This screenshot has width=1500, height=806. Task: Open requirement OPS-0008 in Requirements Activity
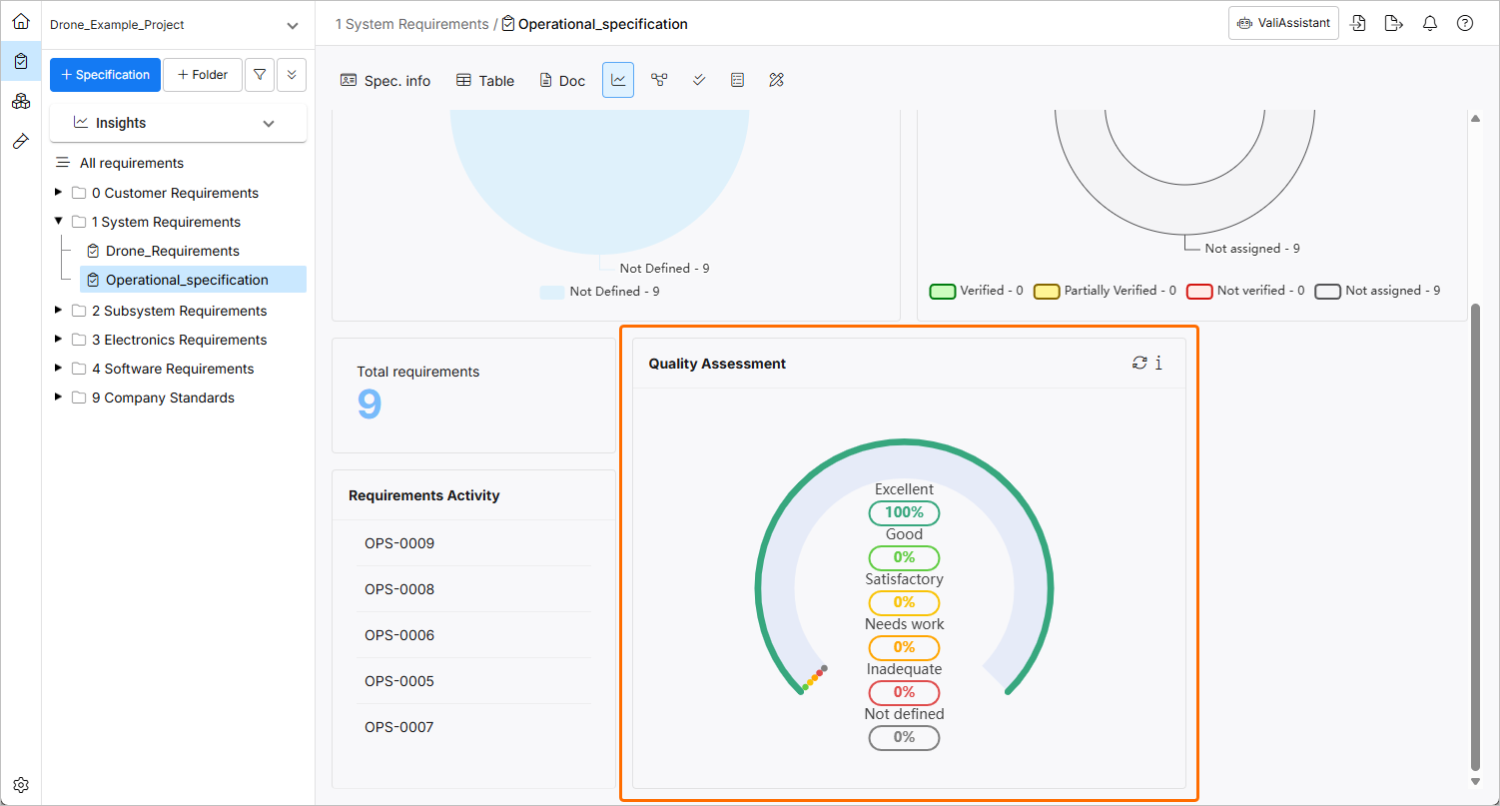399,589
